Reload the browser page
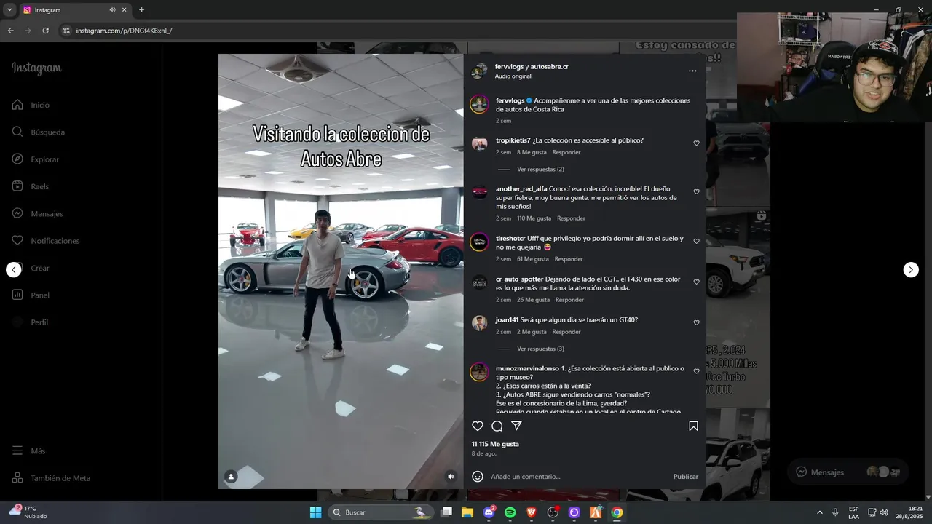Viewport: 932px width, 524px height. [x=45, y=31]
